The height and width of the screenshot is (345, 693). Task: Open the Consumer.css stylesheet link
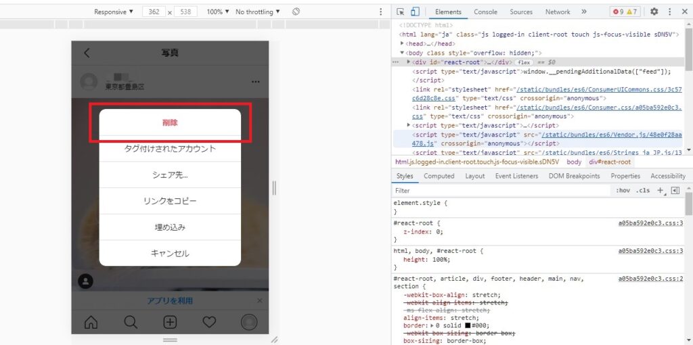547,112
